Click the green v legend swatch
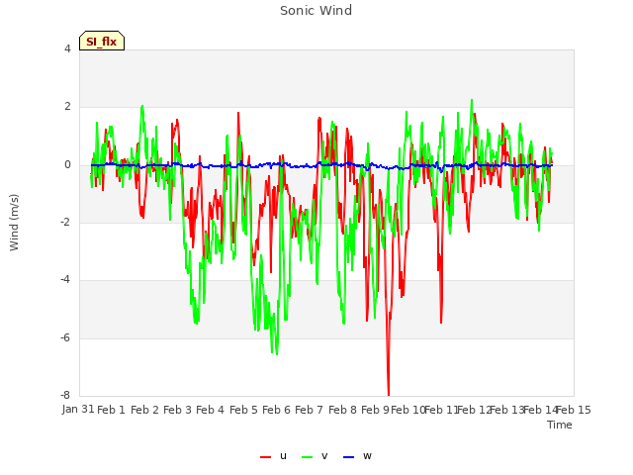The width and height of the screenshot is (633, 475). [x=308, y=457]
